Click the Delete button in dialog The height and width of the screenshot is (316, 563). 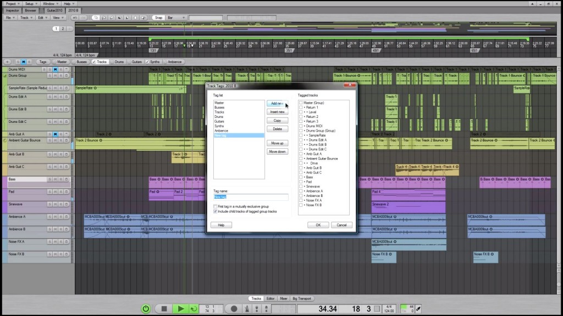tap(277, 129)
